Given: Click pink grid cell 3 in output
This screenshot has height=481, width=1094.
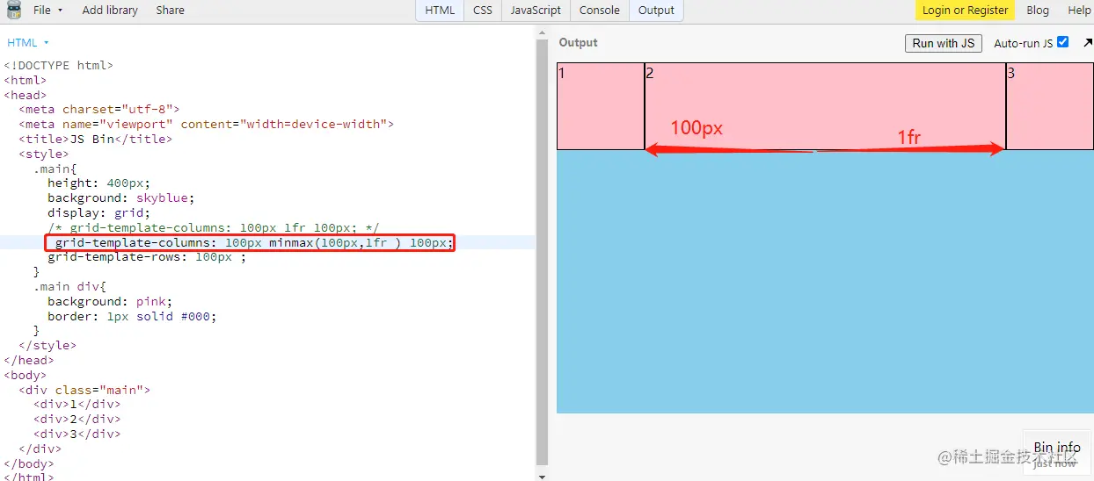Looking at the screenshot, I should (1050, 106).
